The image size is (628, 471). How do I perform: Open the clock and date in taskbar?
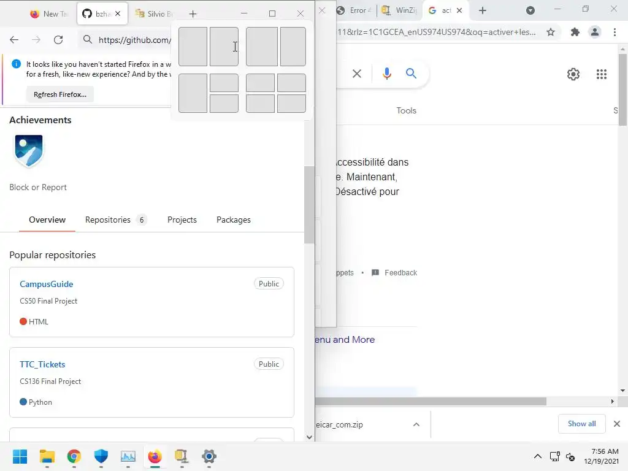click(x=601, y=456)
